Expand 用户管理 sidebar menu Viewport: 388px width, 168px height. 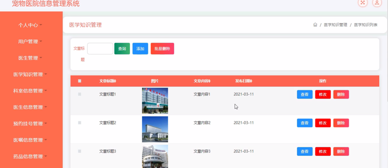point(30,41)
